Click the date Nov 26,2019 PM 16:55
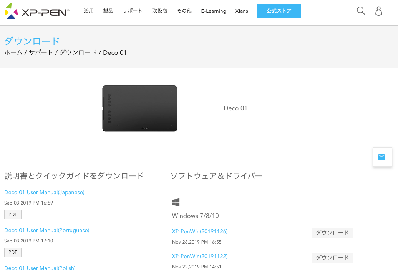 pos(197,242)
